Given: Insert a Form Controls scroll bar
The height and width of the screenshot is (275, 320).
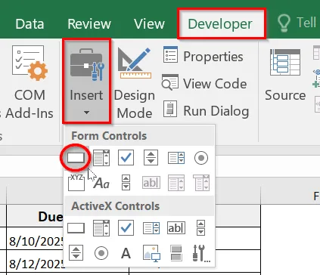Looking at the screenshot, I should (126, 183).
